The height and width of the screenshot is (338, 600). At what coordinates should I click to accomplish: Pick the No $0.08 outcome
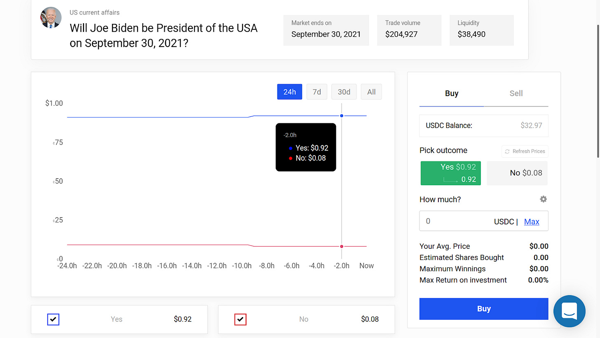pos(517,173)
